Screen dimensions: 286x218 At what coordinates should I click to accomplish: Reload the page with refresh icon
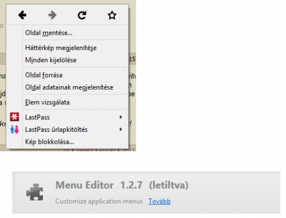coord(82,15)
